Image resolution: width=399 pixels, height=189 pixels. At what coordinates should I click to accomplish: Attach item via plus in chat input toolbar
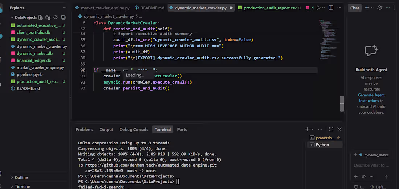tap(356, 177)
